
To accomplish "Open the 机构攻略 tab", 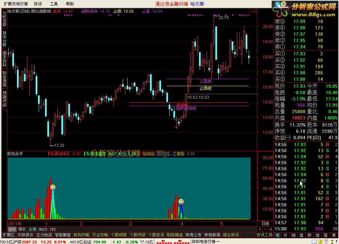I will [x=82, y=235].
